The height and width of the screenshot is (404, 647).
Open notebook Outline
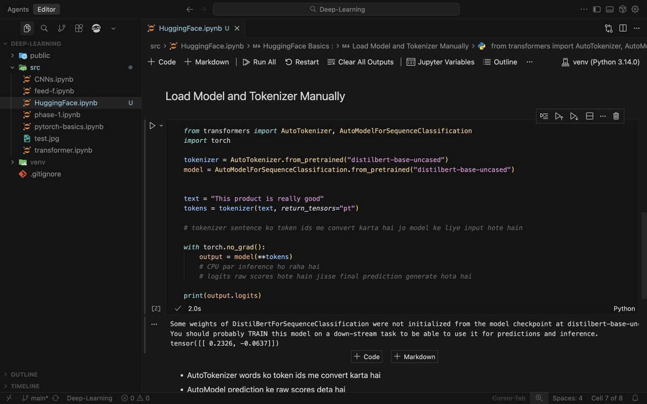click(x=500, y=62)
